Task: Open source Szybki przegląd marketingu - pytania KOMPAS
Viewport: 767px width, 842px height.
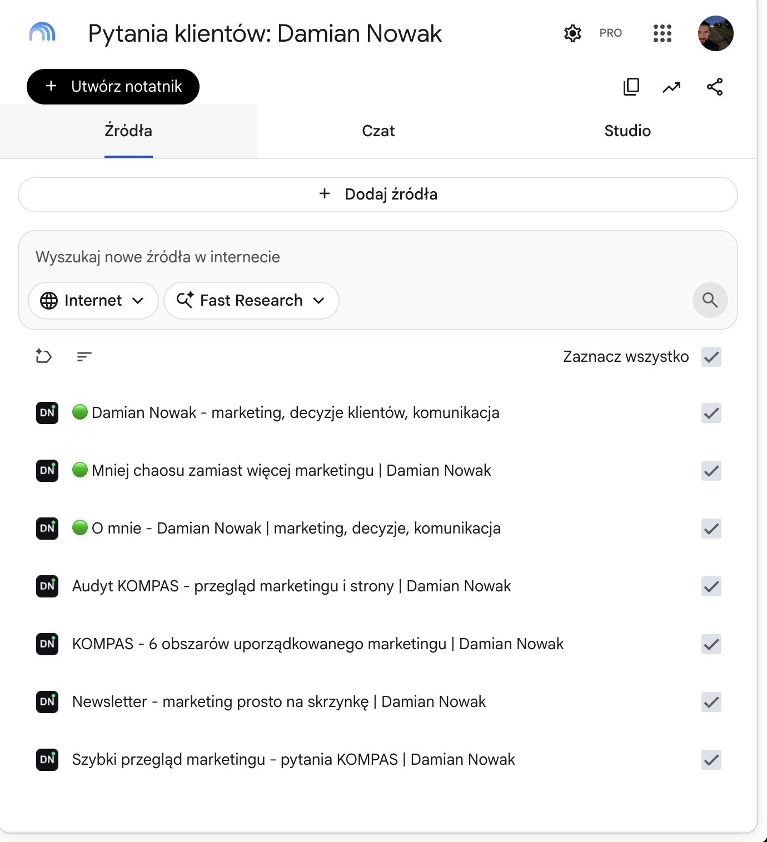Action: 293,759
